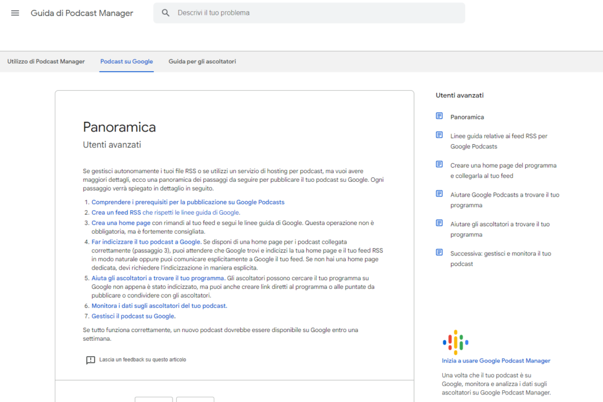Open Inizia a usare Google Podcast Manager
Viewport: 603px width, 402px height.
(x=496, y=360)
